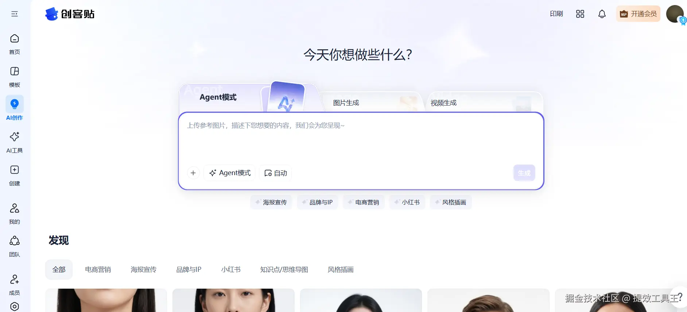Viewport: 687px width, 312px height.
Task: Select 风格插画 filter under 发现
Action: coord(341,270)
